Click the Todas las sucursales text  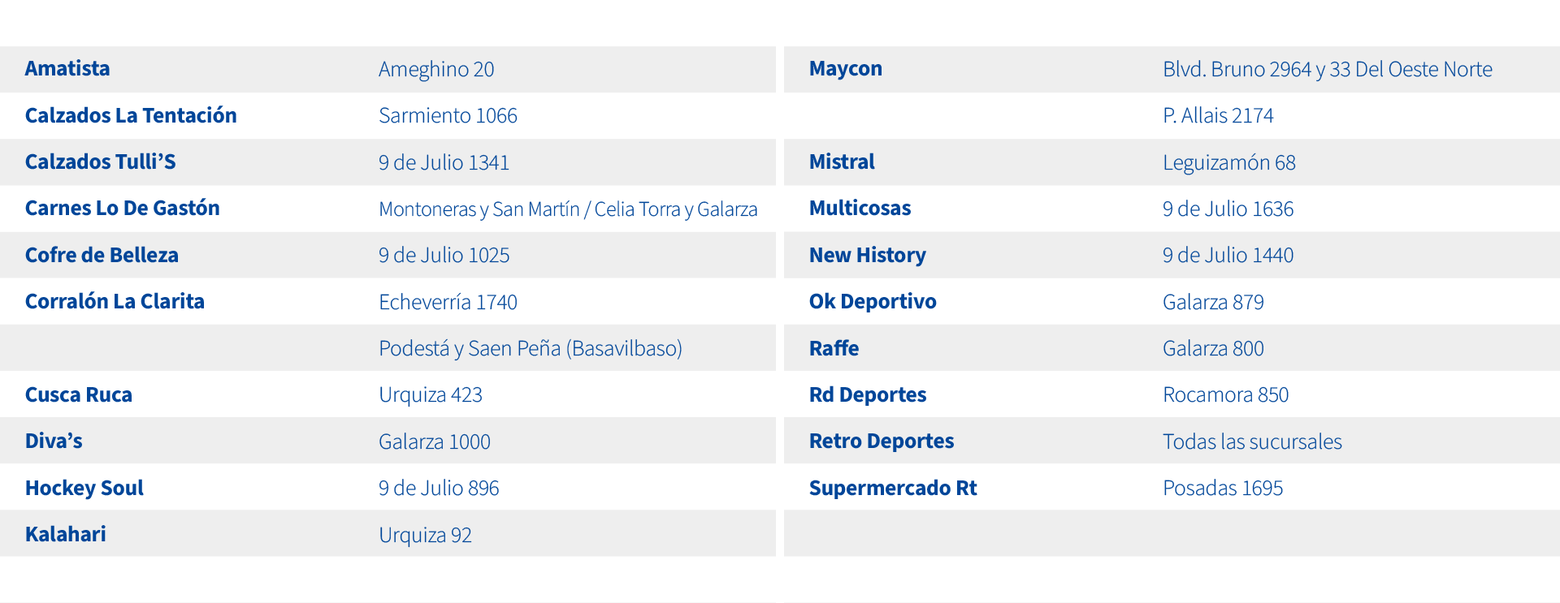point(1251,441)
